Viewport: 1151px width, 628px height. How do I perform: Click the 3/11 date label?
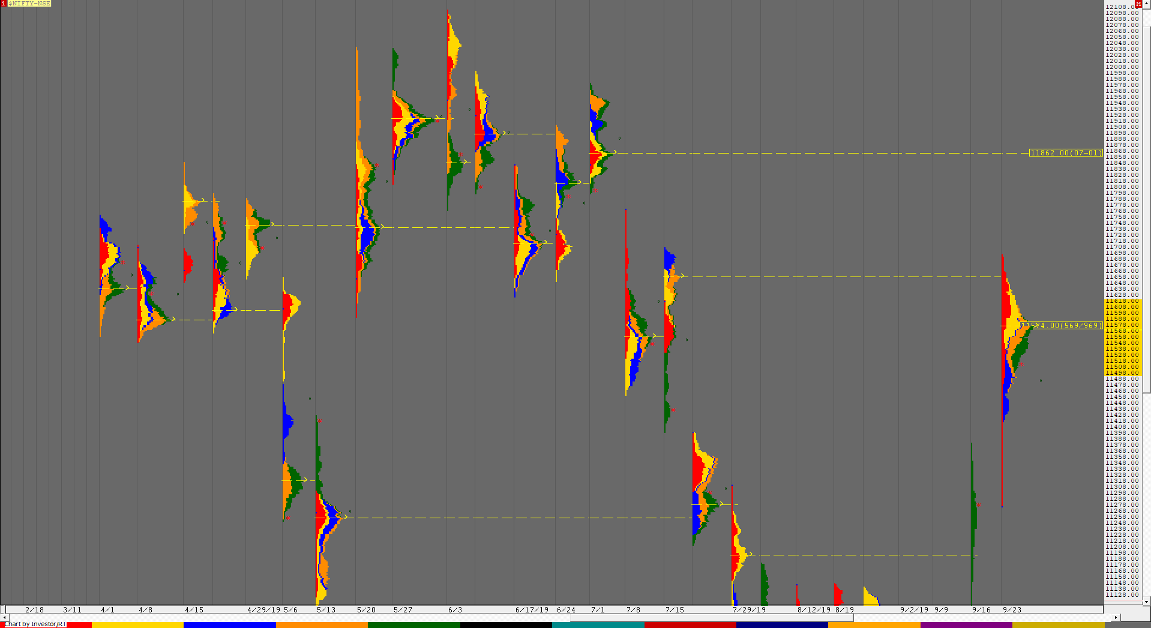coord(72,609)
